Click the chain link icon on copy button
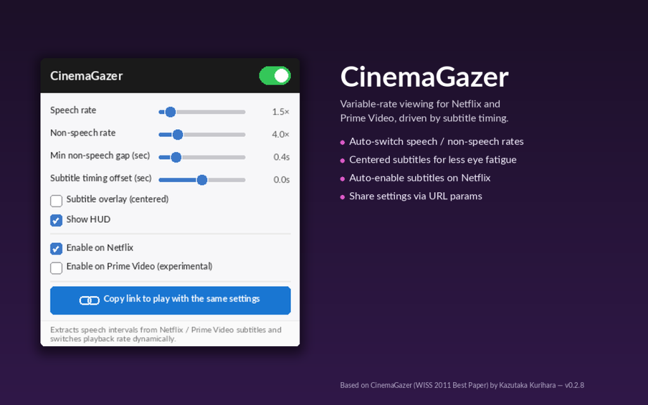This screenshot has height=405, width=648. [89, 301]
